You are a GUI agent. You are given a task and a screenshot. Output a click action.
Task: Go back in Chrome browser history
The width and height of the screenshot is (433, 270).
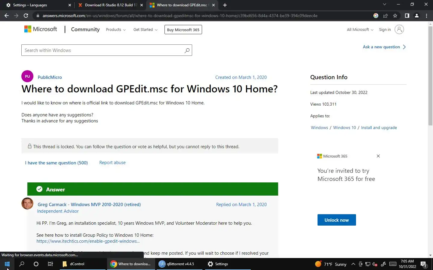point(7,16)
